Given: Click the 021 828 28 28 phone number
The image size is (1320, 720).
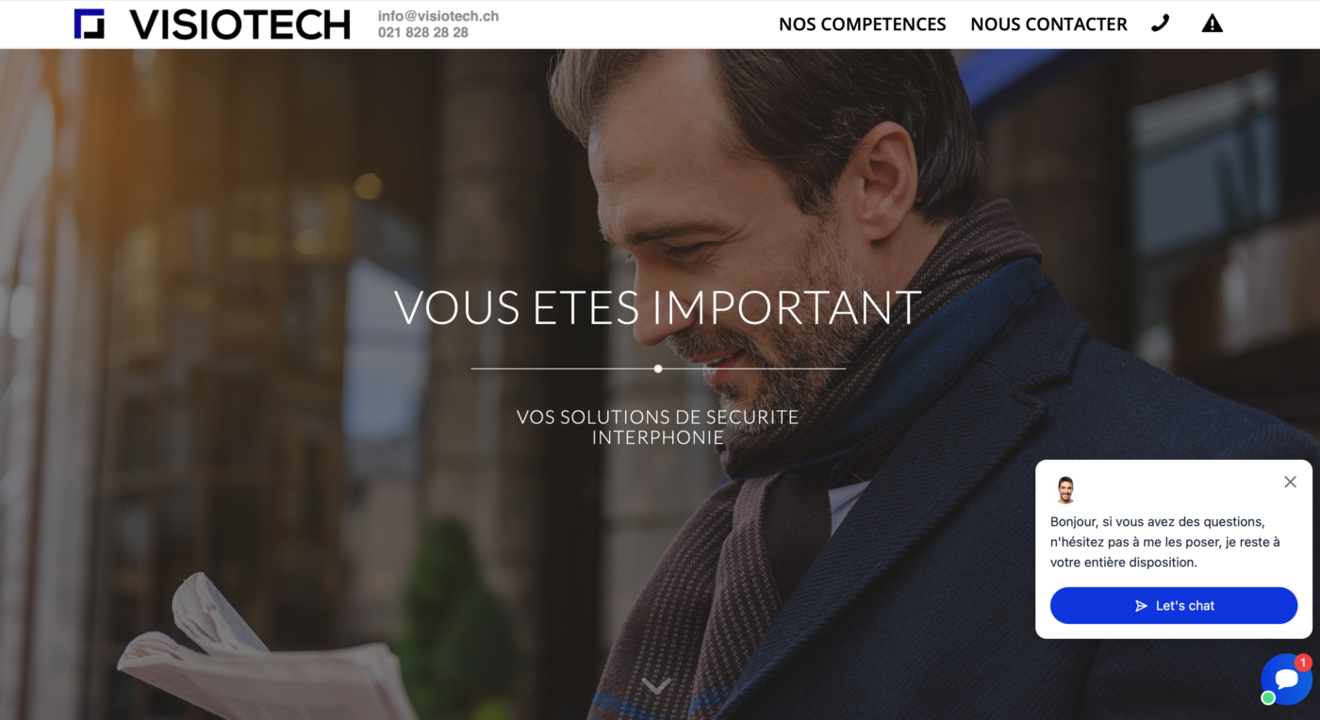Looking at the screenshot, I should point(423,32).
